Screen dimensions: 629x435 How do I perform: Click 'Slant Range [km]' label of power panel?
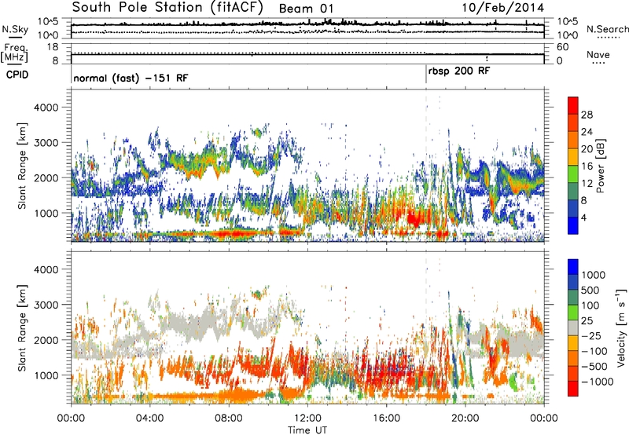click(x=22, y=166)
